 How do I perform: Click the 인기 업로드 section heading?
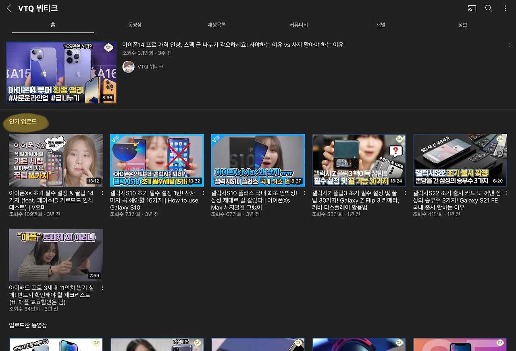click(23, 121)
